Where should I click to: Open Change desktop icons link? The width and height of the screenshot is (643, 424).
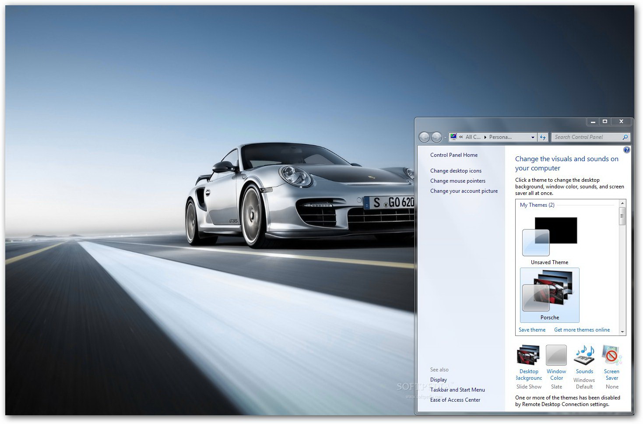[456, 171]
